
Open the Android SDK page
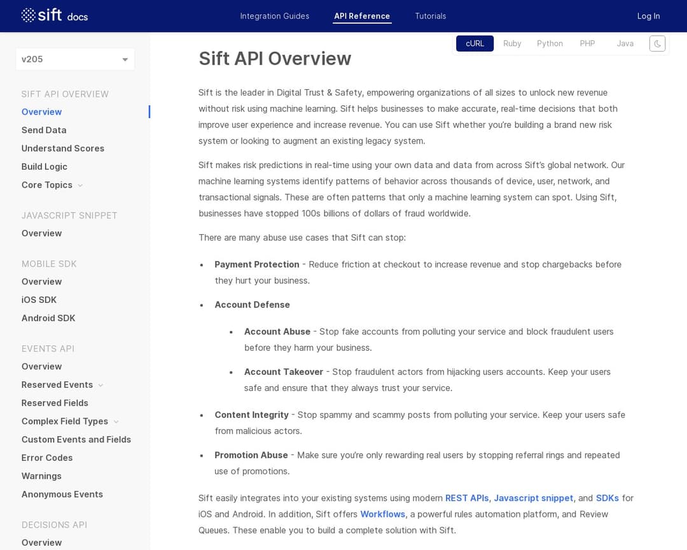coord(48,318)
